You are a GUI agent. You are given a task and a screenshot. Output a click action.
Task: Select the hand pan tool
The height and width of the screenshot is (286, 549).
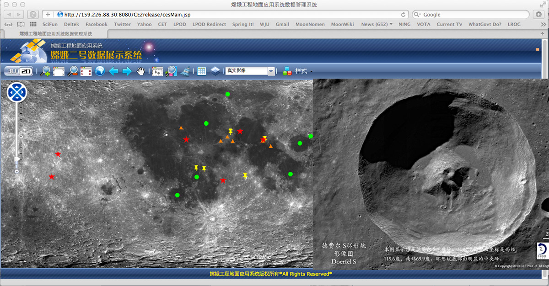pos(141,71)
